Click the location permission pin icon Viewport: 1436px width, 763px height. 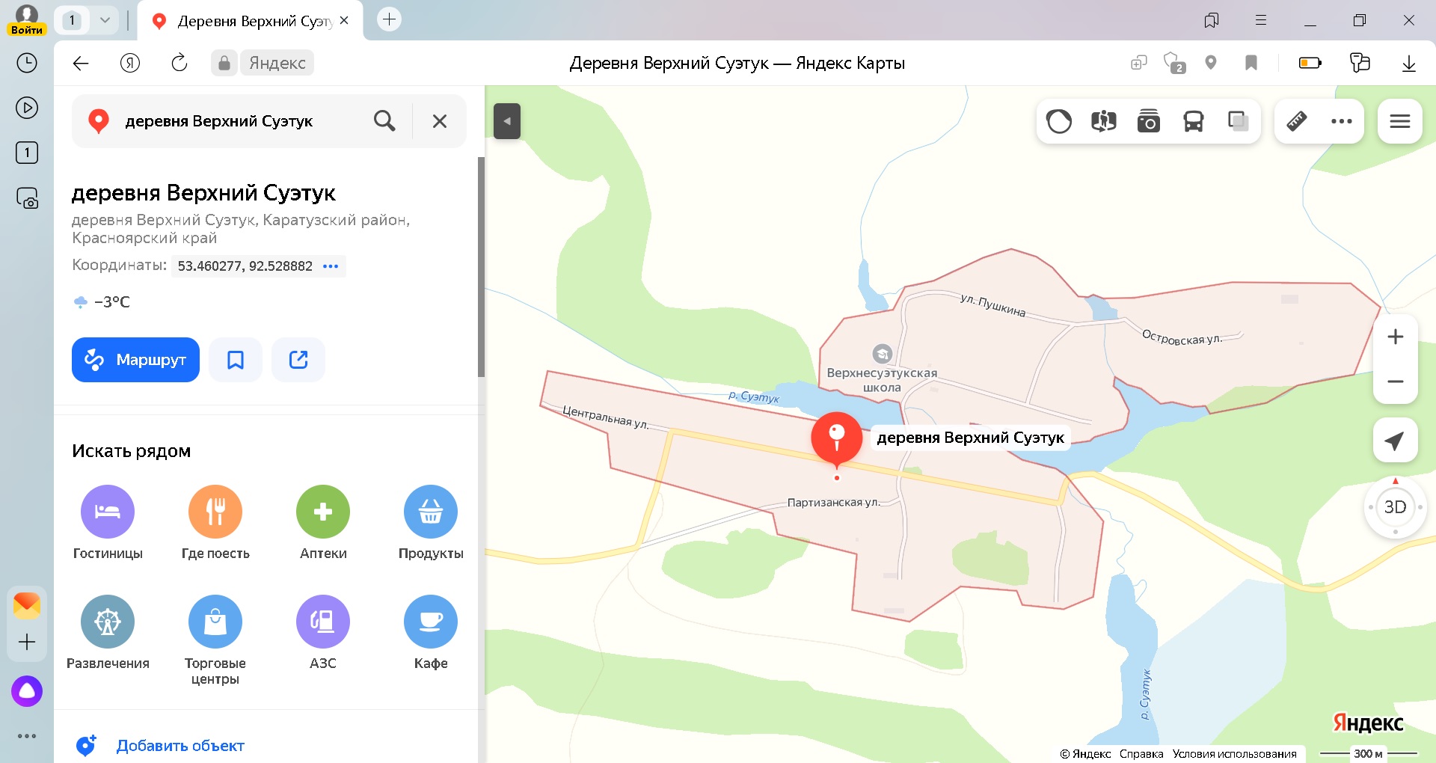pos(1211,63)
